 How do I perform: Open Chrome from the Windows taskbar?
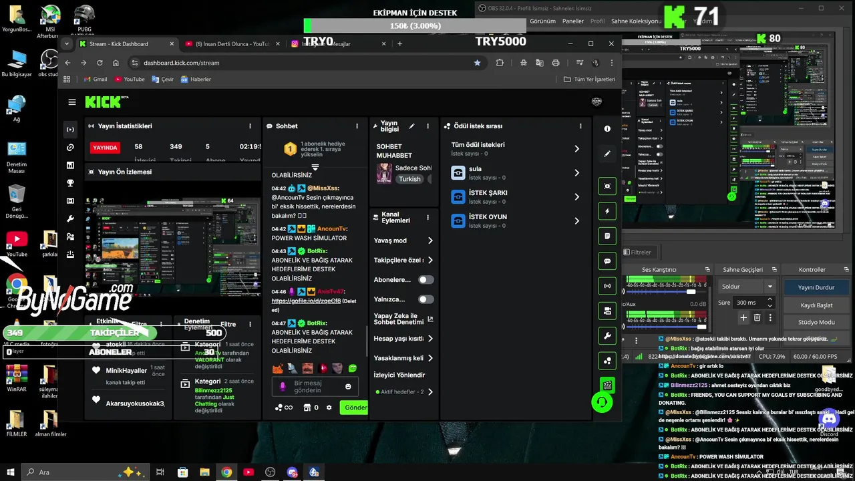pos(226,472)
